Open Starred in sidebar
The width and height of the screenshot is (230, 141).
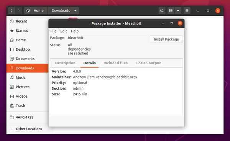28,31
